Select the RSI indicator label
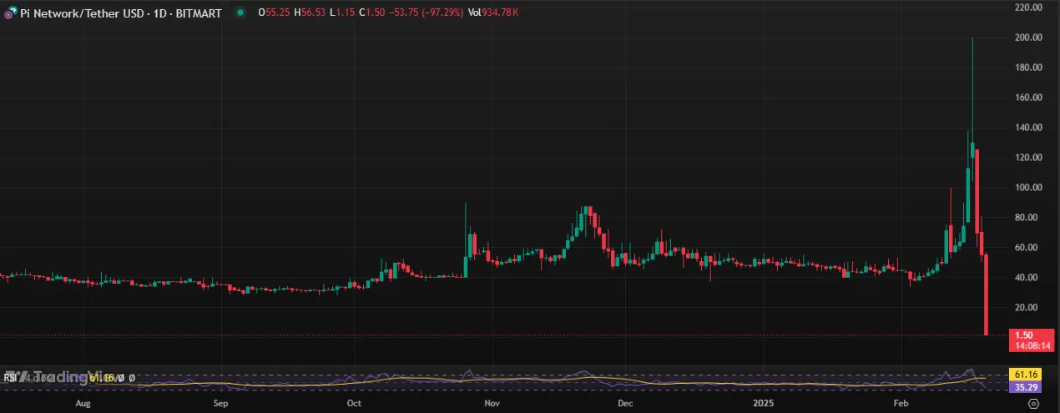The width and height of the screenshot is (1060, 413). (x=11, y=378)
